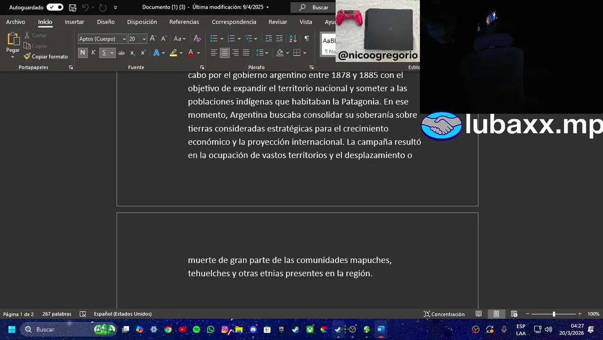603x340 pixels.
Task: Toggle bold with the N button
Action: pos(83,53)
